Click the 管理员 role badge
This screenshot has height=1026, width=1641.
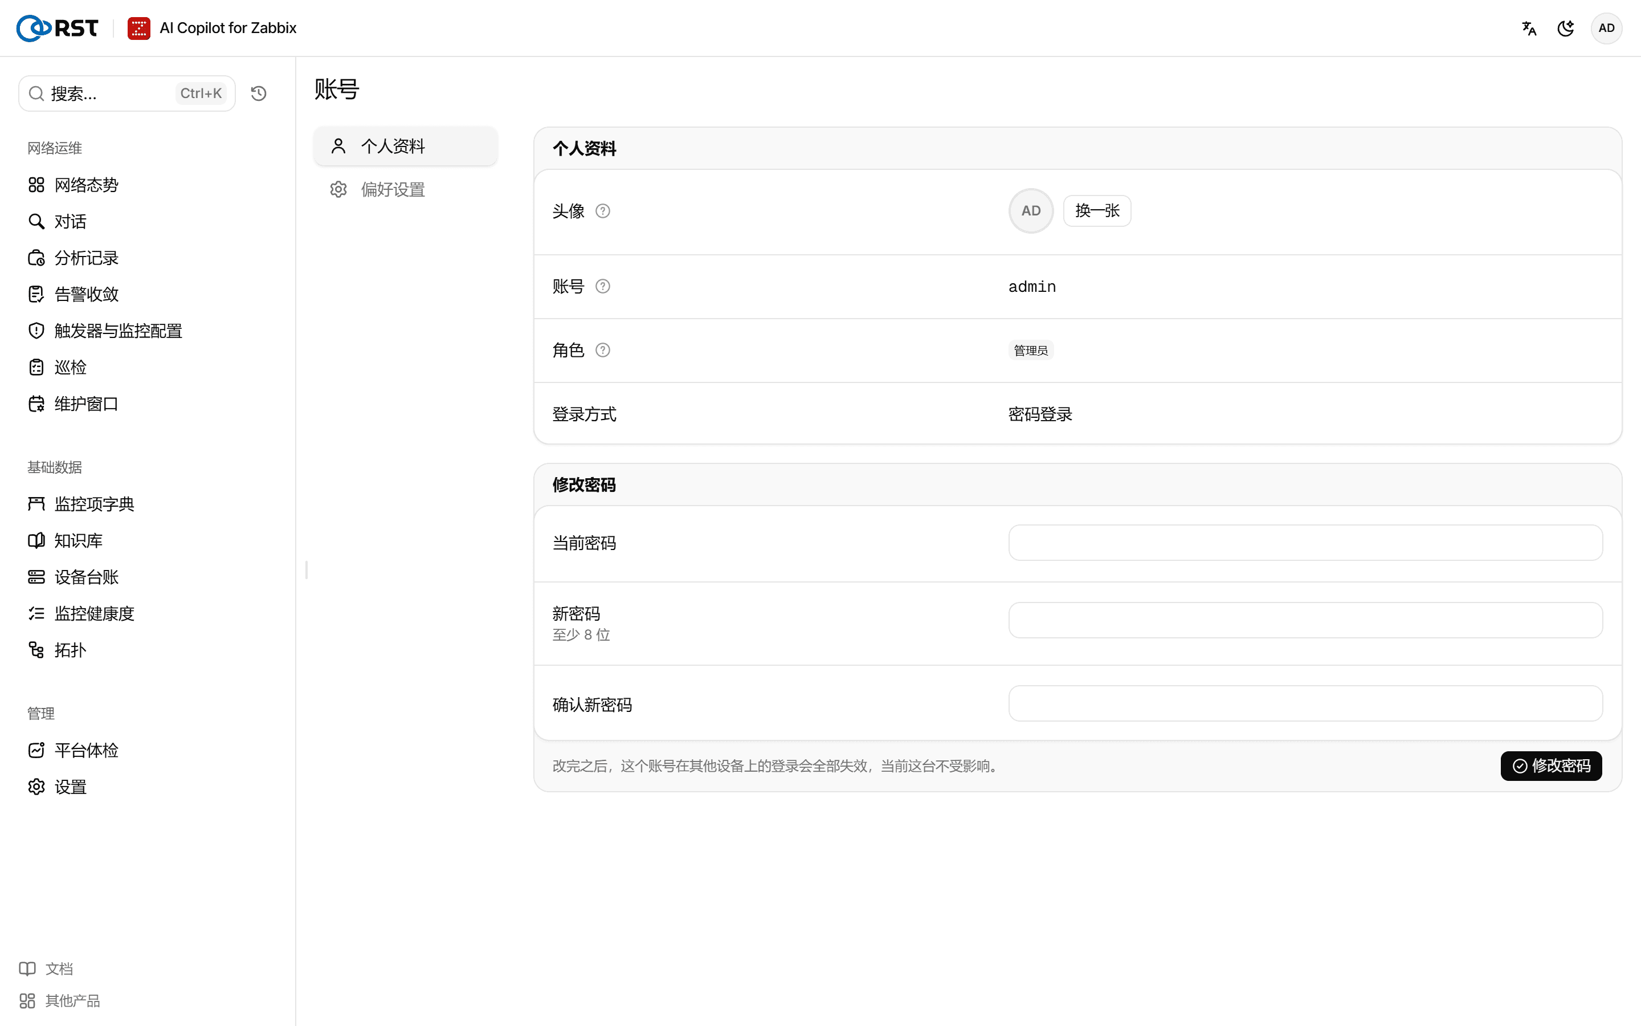tap(1031, 350)
